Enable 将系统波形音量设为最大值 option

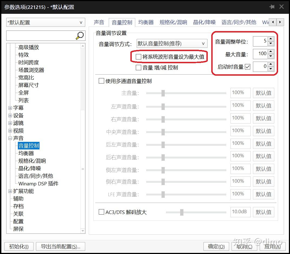(138, 57)
